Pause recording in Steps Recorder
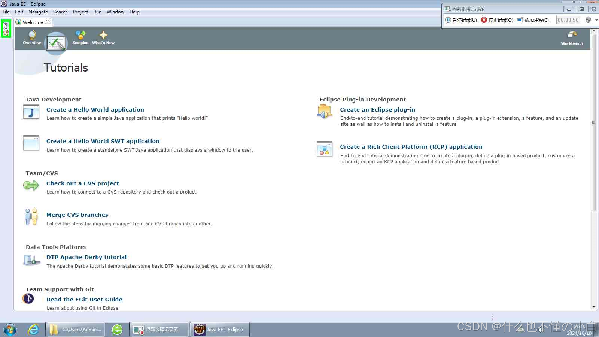599x337 pixels. (461, 20)
